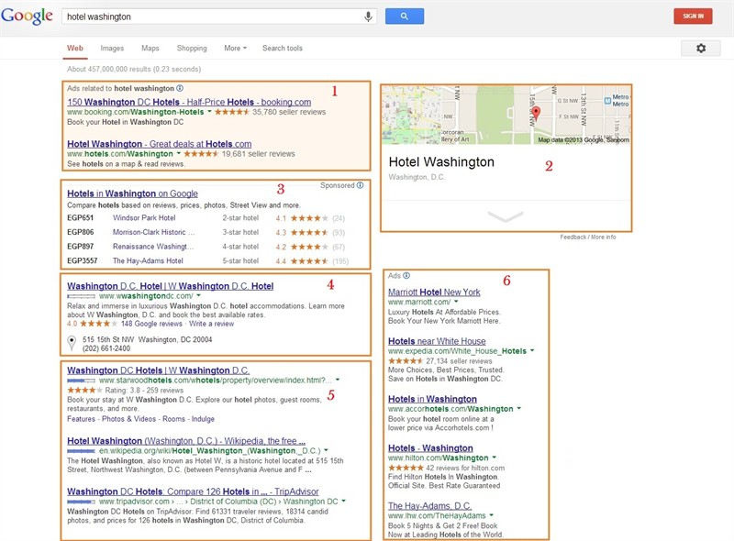
Task: Switch to the Maps tab
Action: (x=150, y=48)
